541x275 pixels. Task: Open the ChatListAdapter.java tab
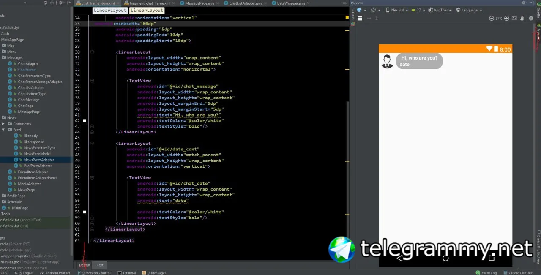[x=246, y=3]
